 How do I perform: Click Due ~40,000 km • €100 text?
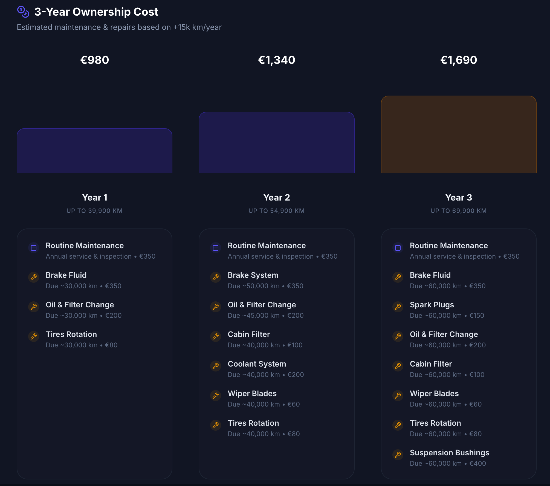(x=265, y=345)
